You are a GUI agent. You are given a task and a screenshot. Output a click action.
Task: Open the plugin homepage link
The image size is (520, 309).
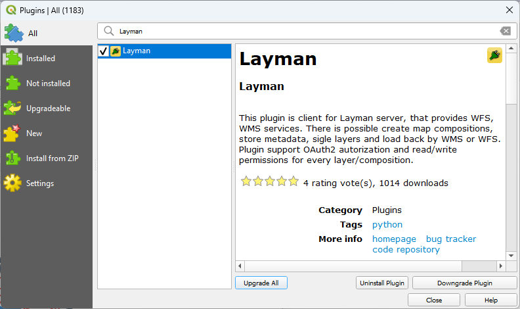pyautogui.click(x=394, y=239)
